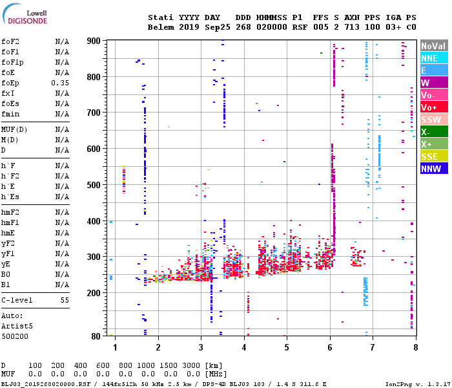Viewport: 452px width, 388px height.
Task: Click the B0 parameter label
Action: [5, 275]
